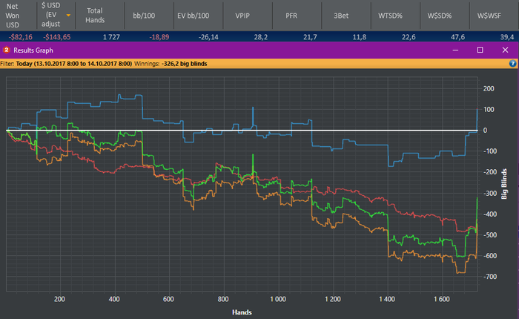Click the W$SD% column header
Screen dimensions: 519x319
[x=439, y=16]
